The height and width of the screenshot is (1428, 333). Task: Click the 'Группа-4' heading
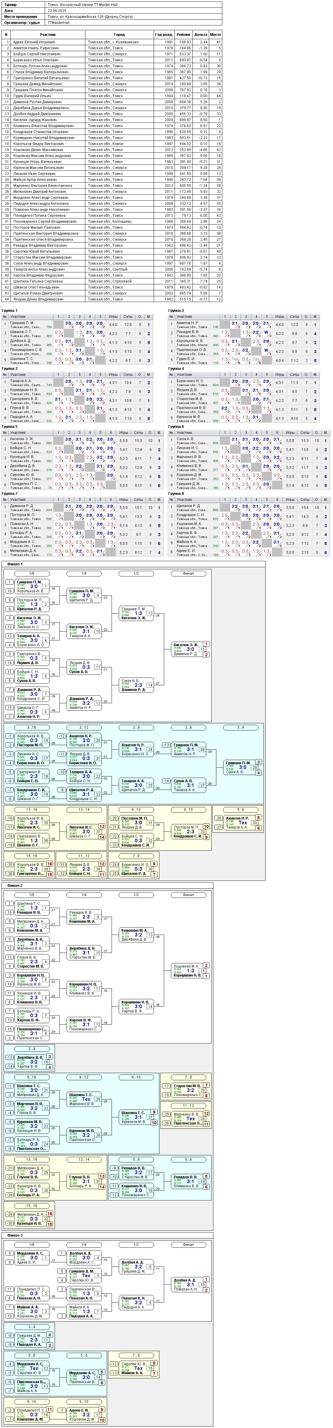[176, 369]
